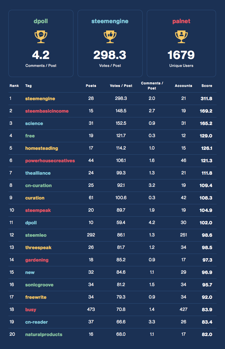Select comments value 4.2 in dpoll row
Screen dimensions: 225x349
pos(152,223)
